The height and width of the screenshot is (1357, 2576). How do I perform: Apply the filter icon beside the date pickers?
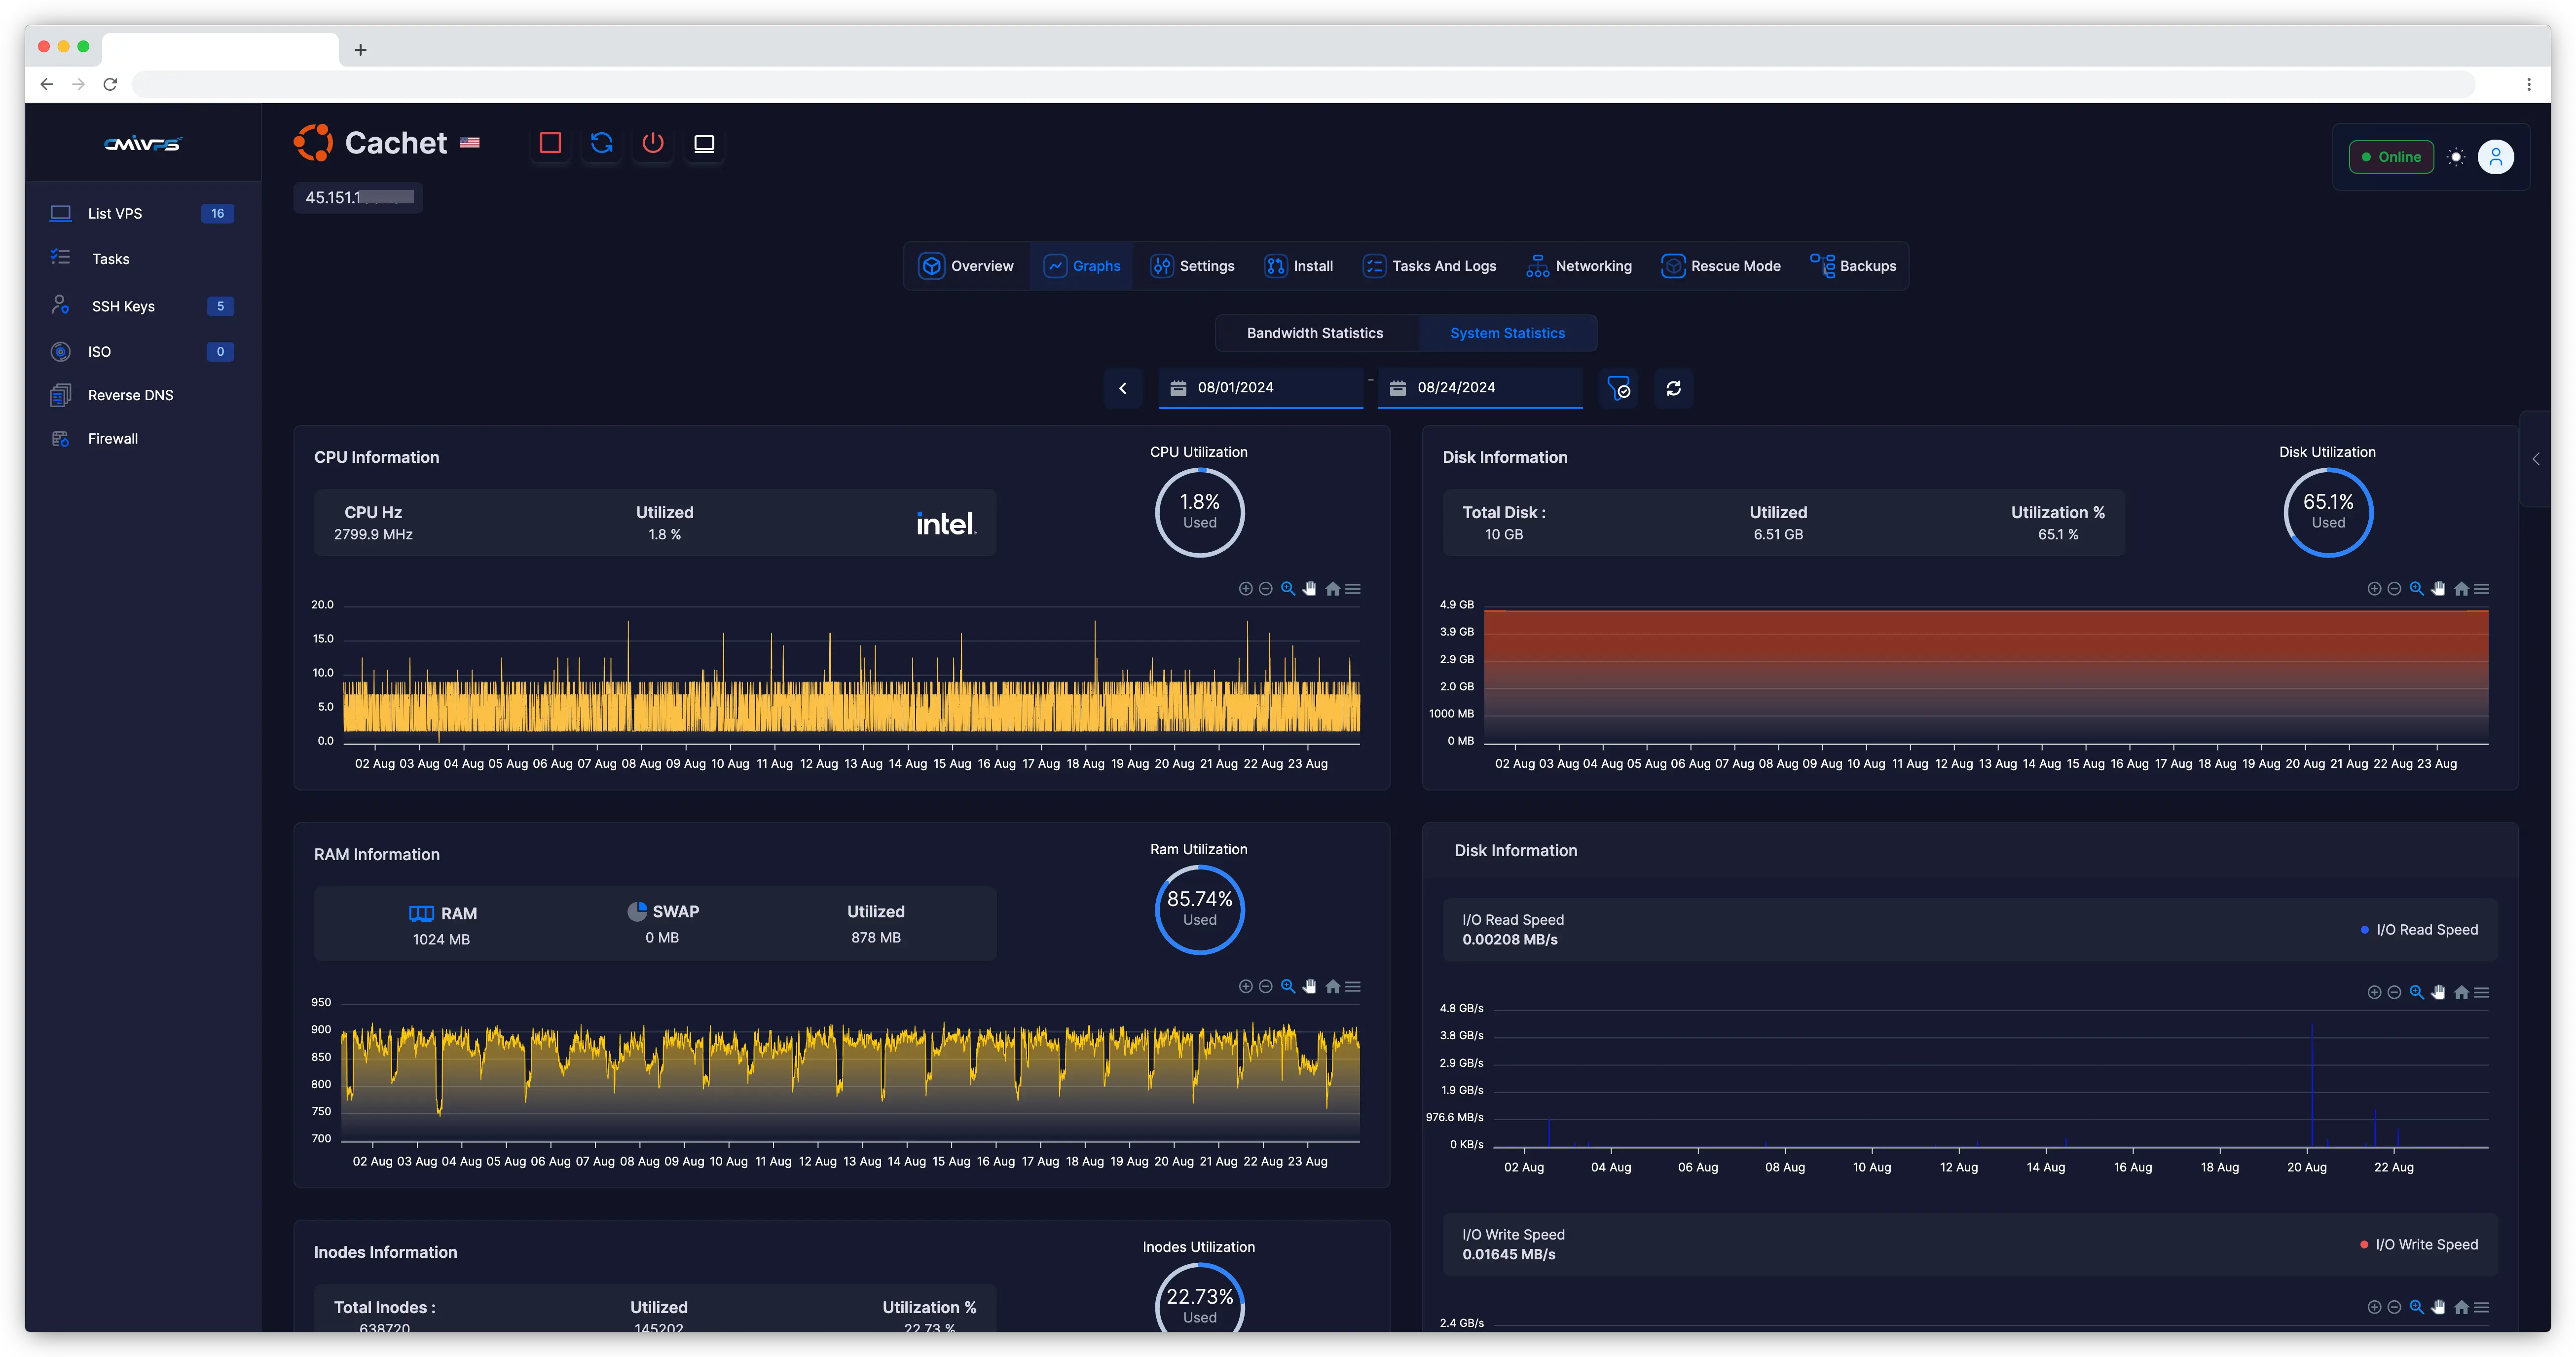1620,388
